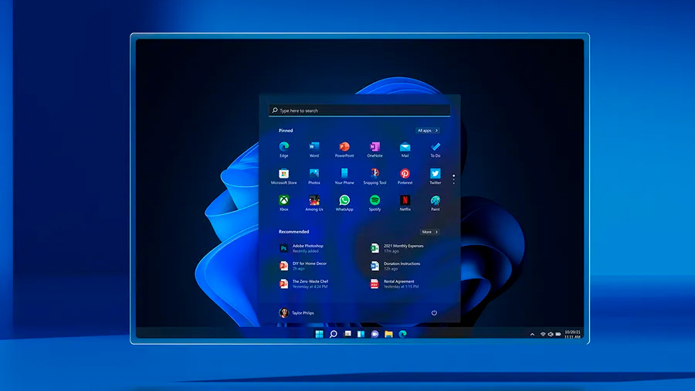The width and height of the screenshot is (695, 391).
Task: Show hidden system tray icons chevron
Action: click(532, 335)
